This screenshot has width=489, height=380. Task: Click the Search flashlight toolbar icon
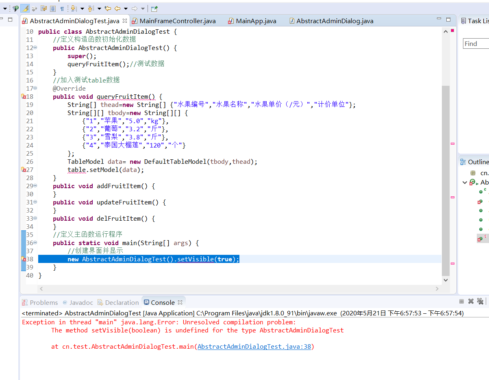[x=15, y=8]
